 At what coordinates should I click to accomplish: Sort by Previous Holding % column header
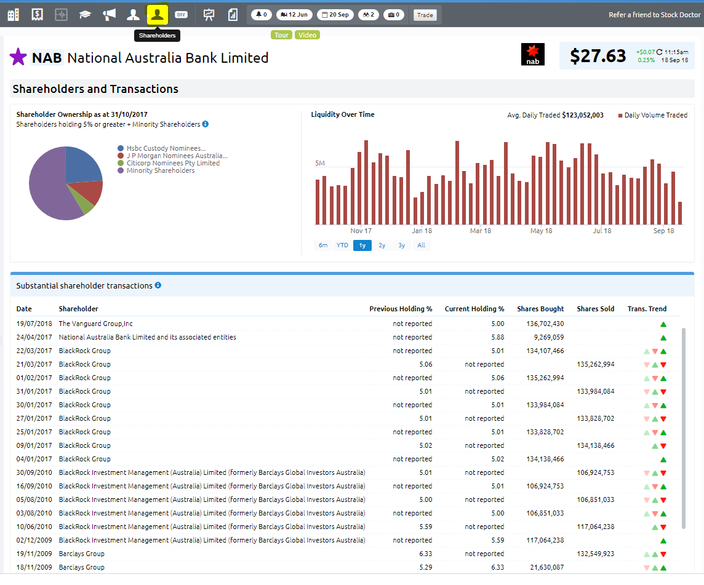click(401, 309)
